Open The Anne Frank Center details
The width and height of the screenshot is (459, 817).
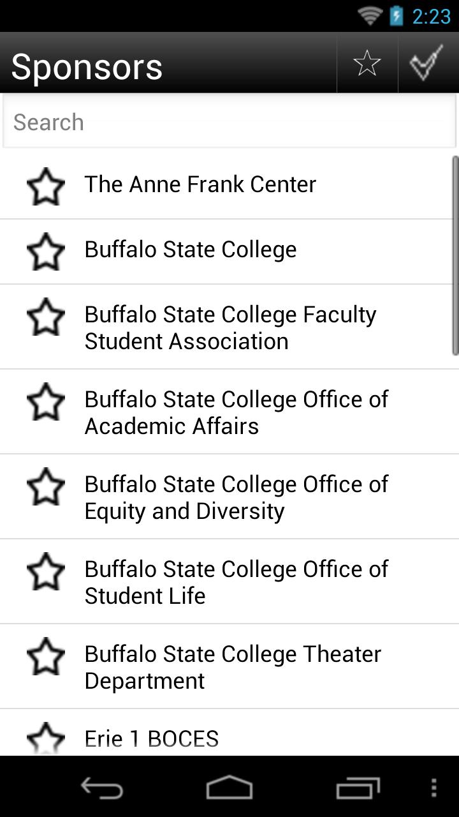click(200, 184)
